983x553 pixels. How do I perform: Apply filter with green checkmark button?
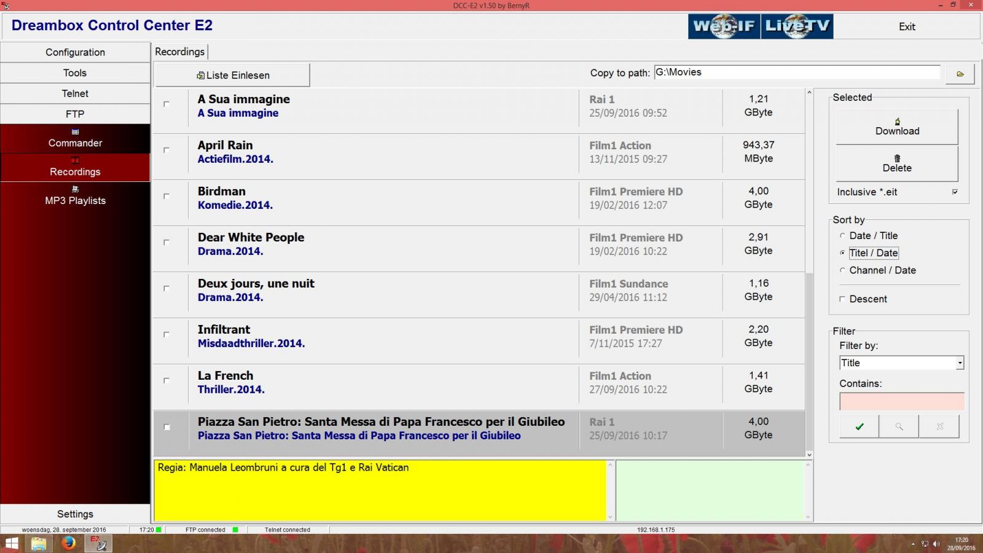coord(859,426)
